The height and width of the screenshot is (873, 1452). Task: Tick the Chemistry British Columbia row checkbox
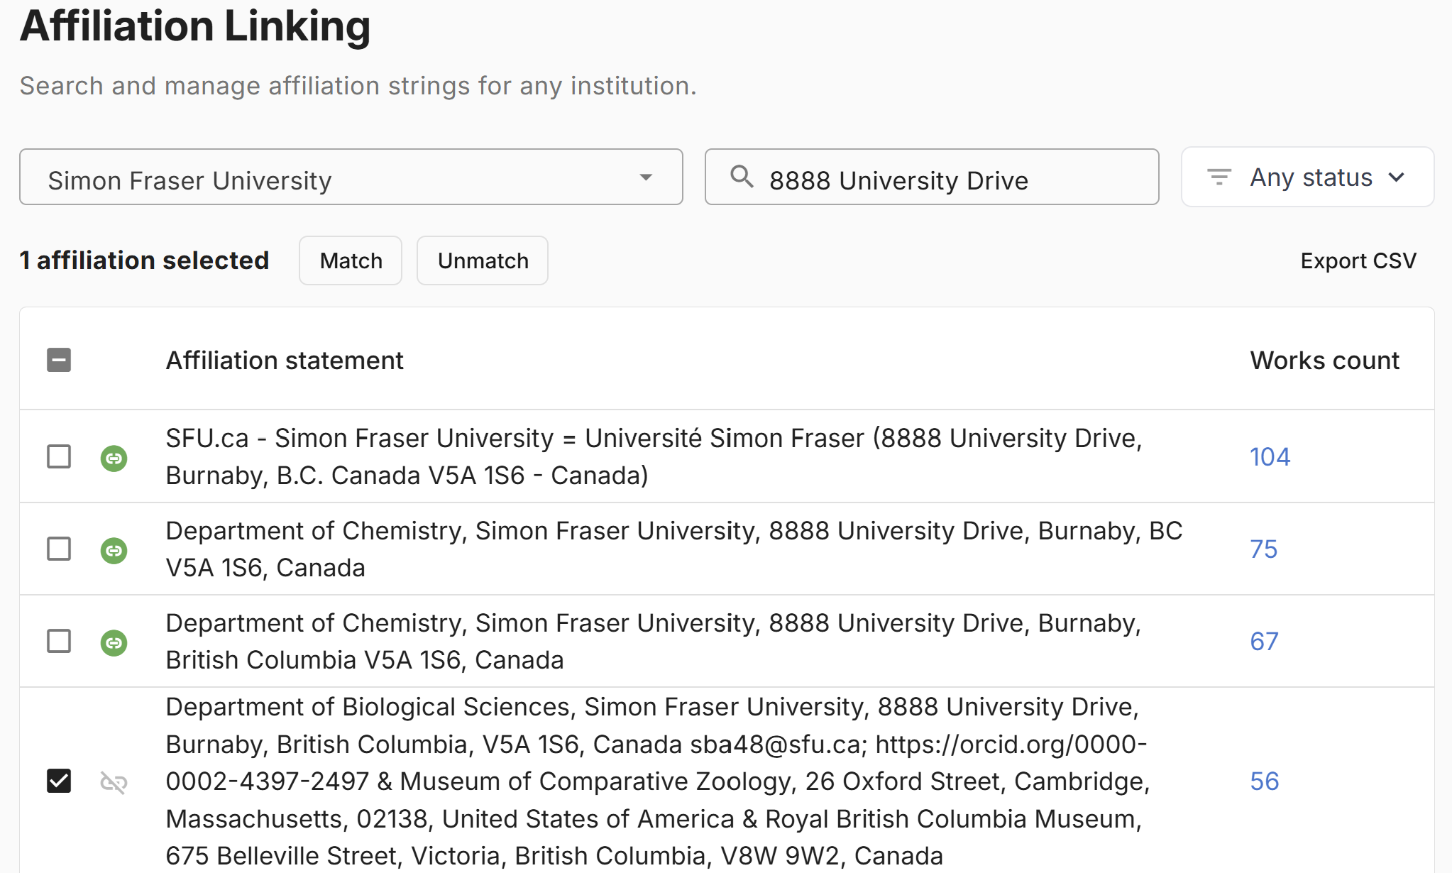(x=59, y=641)
